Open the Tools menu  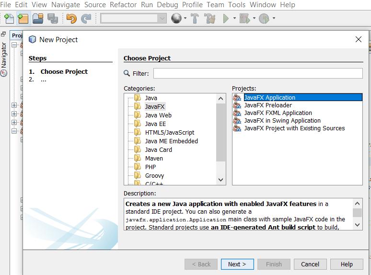pyautogui.click(x=237, y=5)
